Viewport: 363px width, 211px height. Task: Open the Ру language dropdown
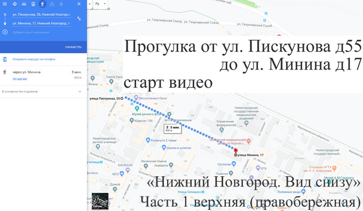coord(100,4)
